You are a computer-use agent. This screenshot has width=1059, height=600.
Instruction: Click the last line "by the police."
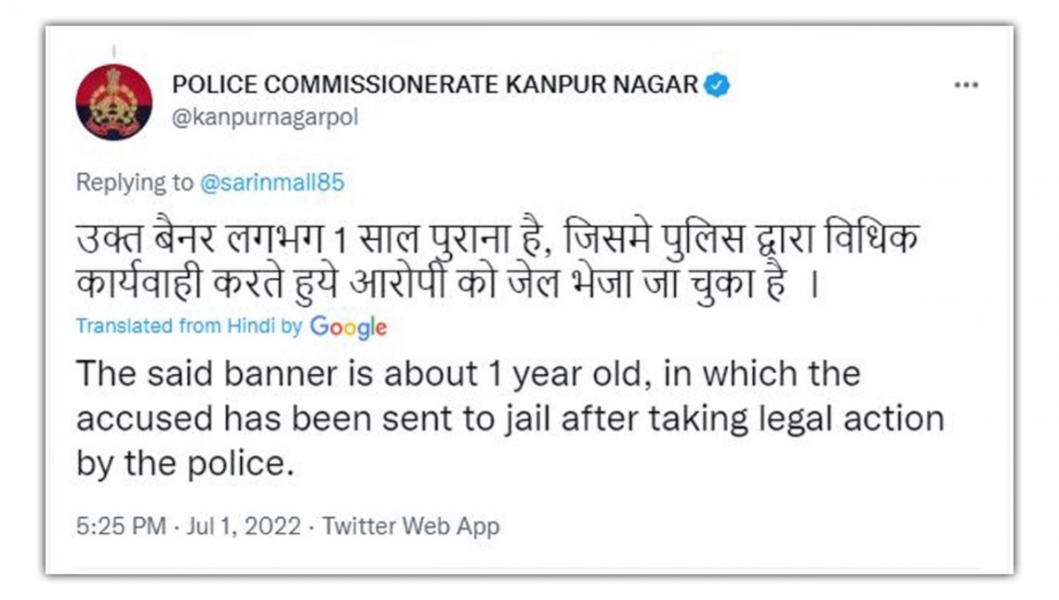pyautogui.click(x=184, y=462)
